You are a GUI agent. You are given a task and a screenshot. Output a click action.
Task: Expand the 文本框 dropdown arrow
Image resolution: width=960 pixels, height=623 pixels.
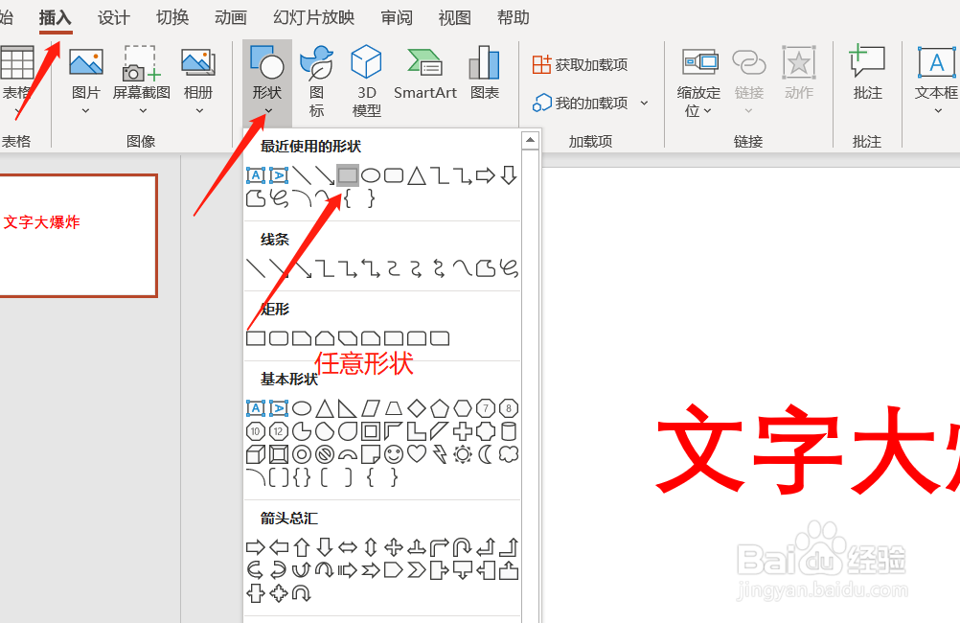[x=938, y=111]
